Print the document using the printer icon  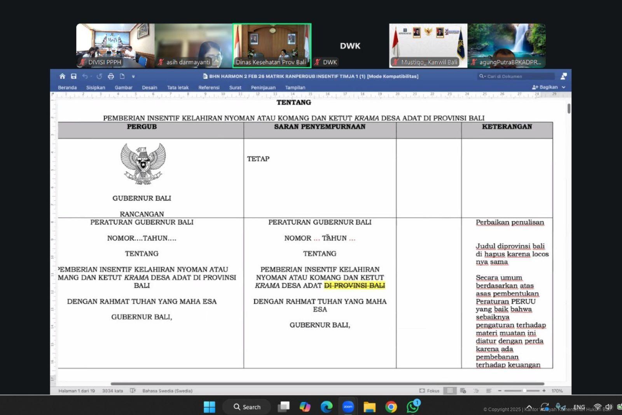tap(111, 76)
